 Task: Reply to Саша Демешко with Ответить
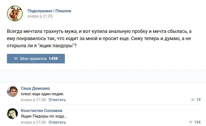57,100
